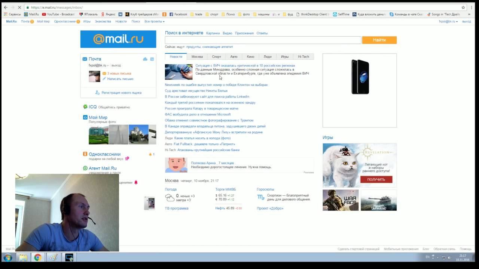Click the ICQ flower icon
The width and height of the screenshot is (479, 269).
[x=85, y=107]
